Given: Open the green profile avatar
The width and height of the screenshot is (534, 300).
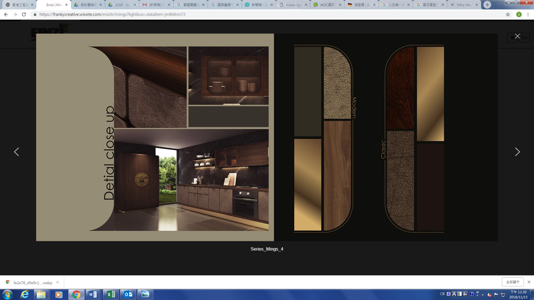Looking at the screenshot, I should [x=519, y=15].
